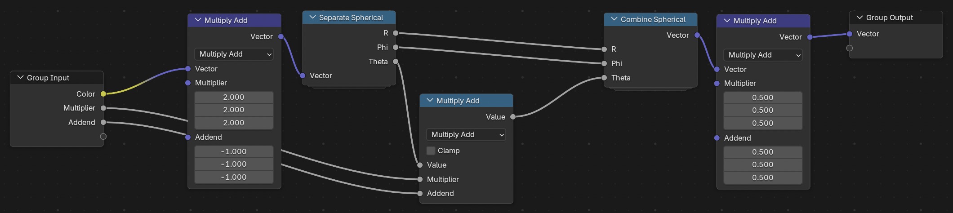The width and height of the screenshot is (953, 213).
Task: Collapse the Multiply Add node connected to Group Input
Action: (198, 20)
